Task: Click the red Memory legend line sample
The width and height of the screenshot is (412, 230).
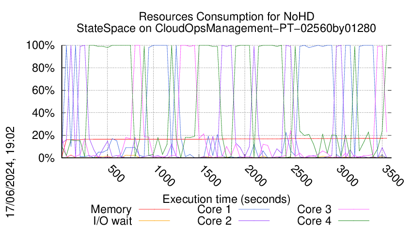Action: coord(154,209)
